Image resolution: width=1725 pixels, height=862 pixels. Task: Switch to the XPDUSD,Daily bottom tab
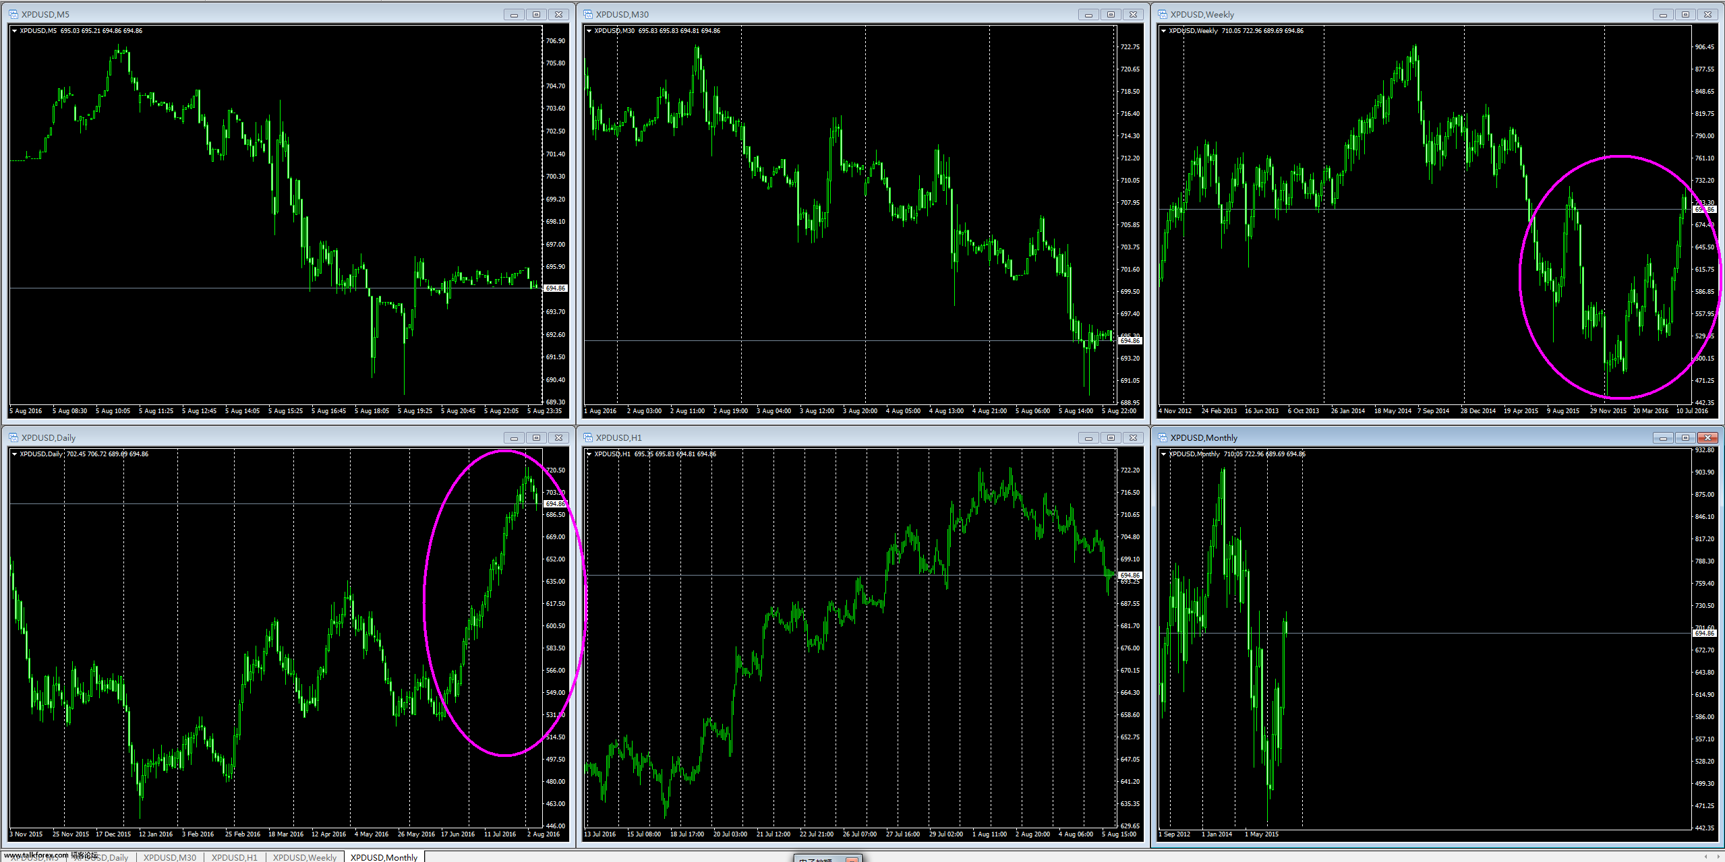pos(101,857)
